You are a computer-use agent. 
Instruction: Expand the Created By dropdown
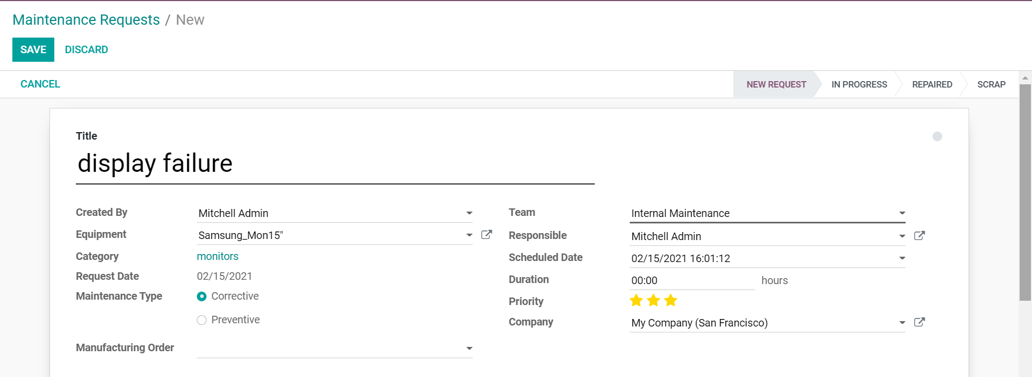click(469, 213)
